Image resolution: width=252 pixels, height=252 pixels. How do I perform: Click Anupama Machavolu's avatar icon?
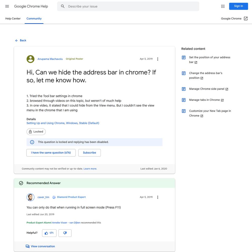point(30,59)
